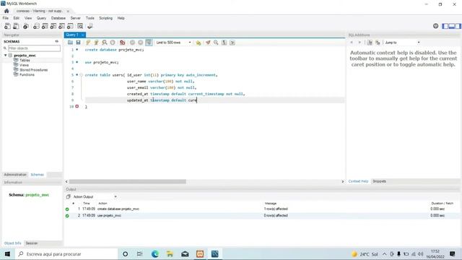Open the Query menu
The width and height of the screenshot is (462, 260).
[41, 18]
